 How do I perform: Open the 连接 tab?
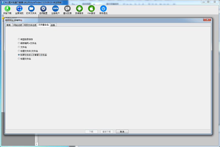[53, 25]
